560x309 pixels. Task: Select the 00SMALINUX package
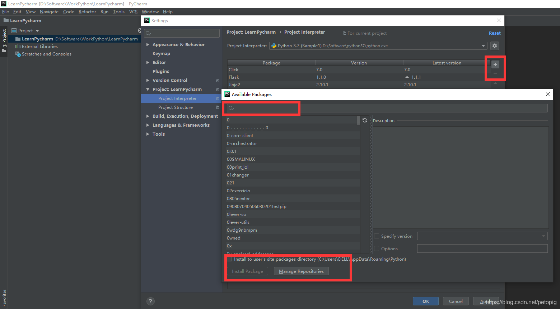tap(293, 159)
